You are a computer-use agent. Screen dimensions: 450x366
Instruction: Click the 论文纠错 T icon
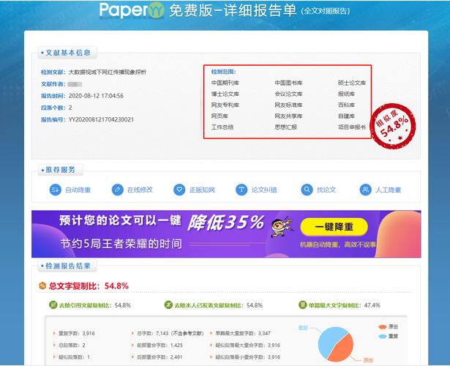[x=241, y=190]
